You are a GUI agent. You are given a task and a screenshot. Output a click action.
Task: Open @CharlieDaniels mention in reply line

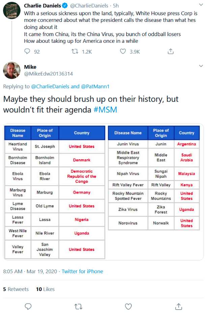(50, 86)
